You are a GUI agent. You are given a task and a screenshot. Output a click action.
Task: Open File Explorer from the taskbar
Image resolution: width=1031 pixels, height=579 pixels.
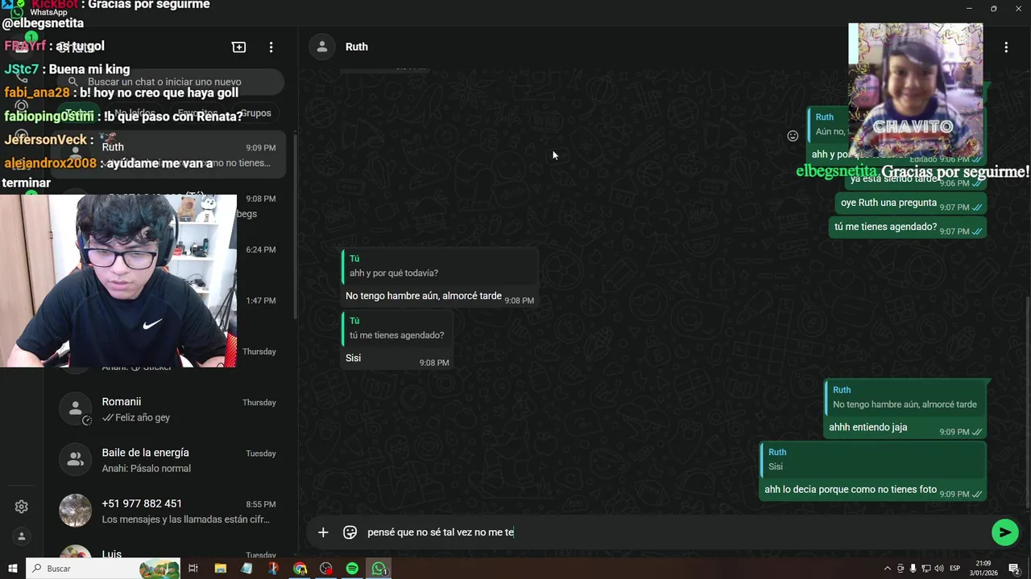(x=220, y=569)
